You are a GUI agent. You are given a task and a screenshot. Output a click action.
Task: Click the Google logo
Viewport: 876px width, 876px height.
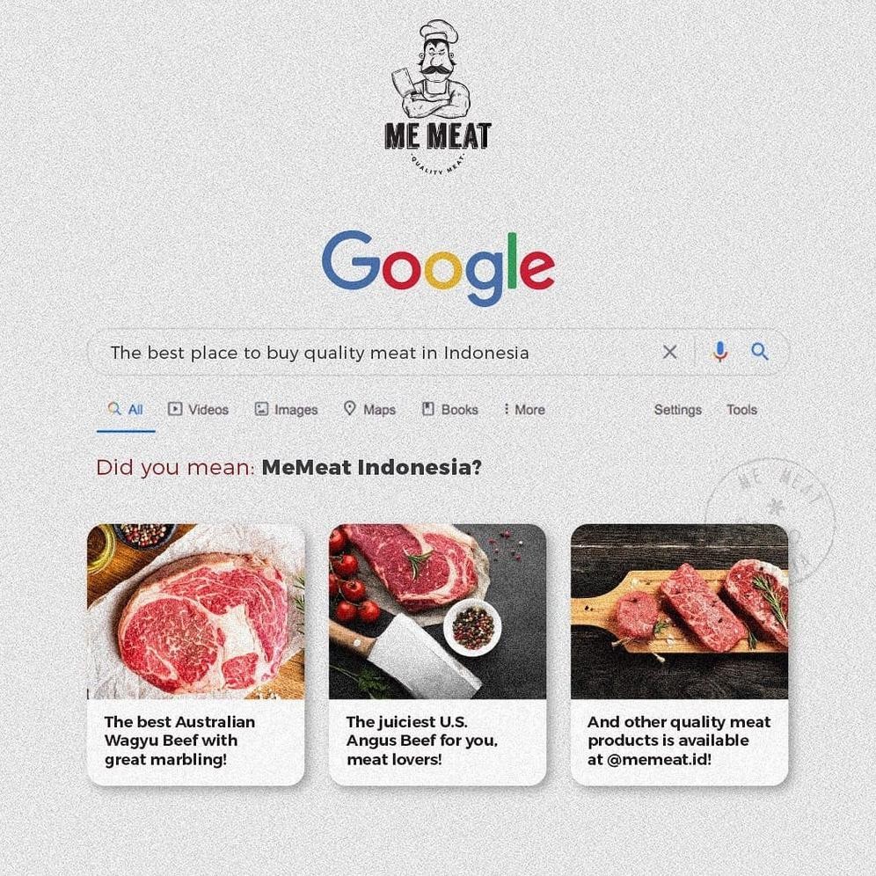[439, 268]
